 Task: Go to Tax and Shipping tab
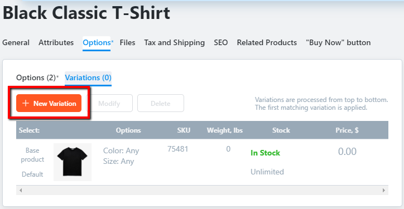(x=175, y=42)
